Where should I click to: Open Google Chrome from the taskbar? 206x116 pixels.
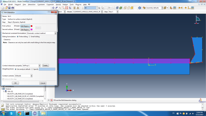19,113
